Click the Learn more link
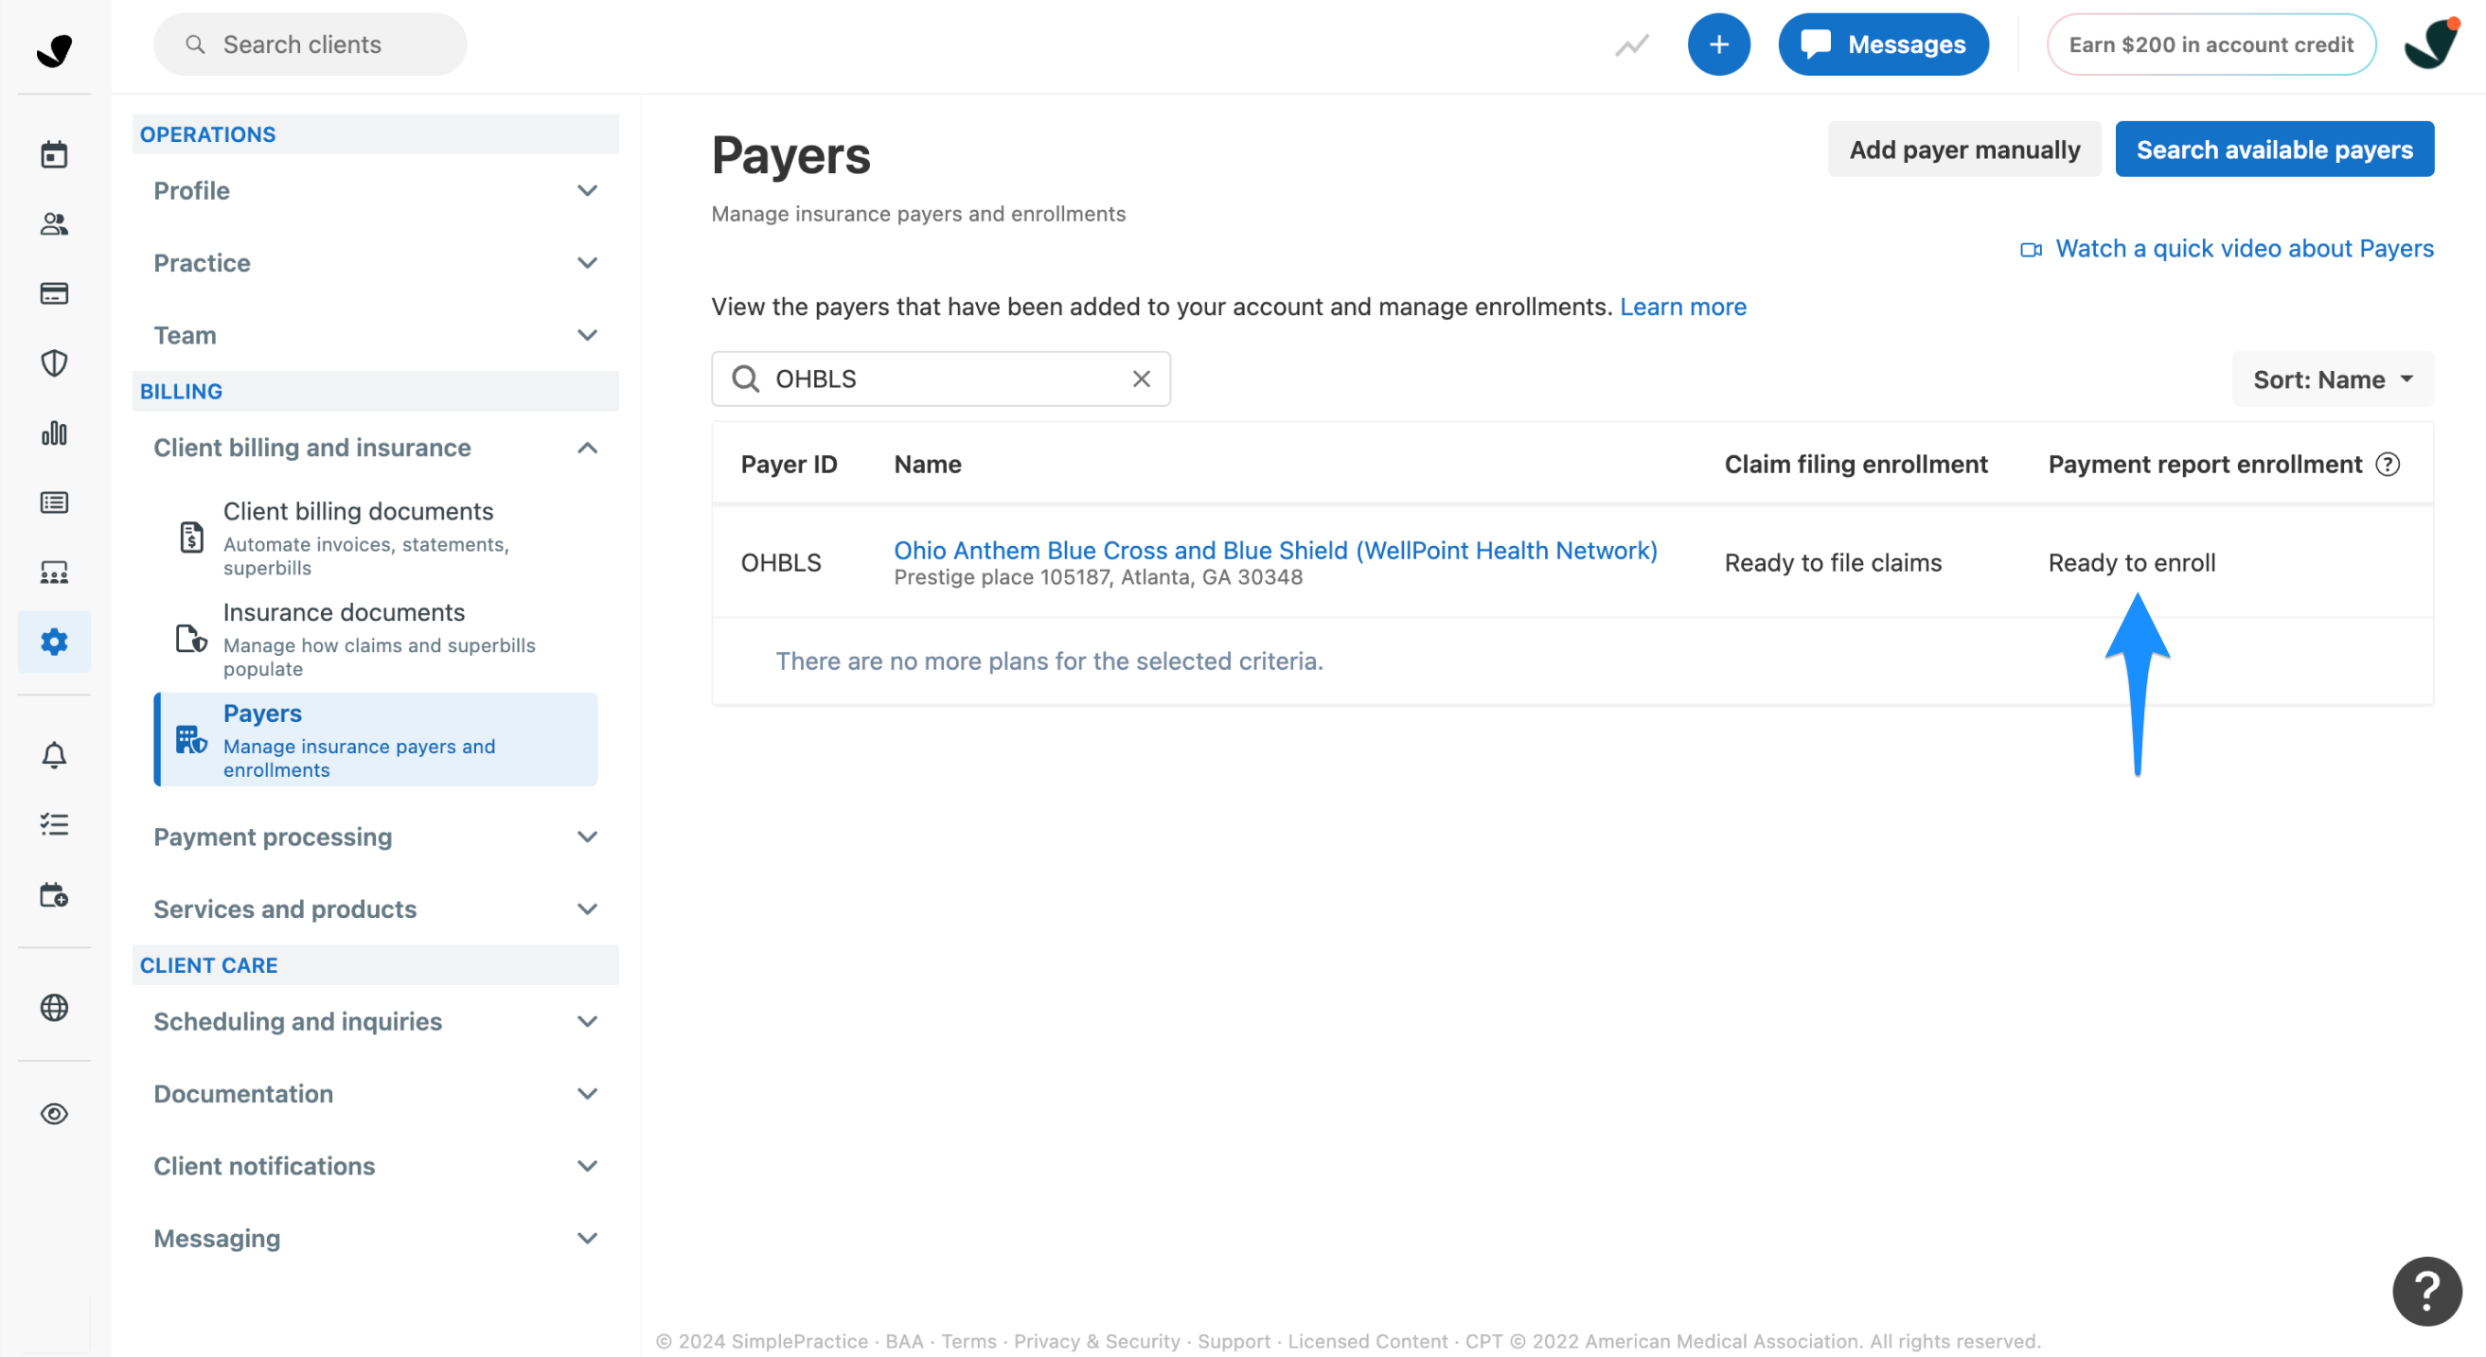 pos(1682,307)
